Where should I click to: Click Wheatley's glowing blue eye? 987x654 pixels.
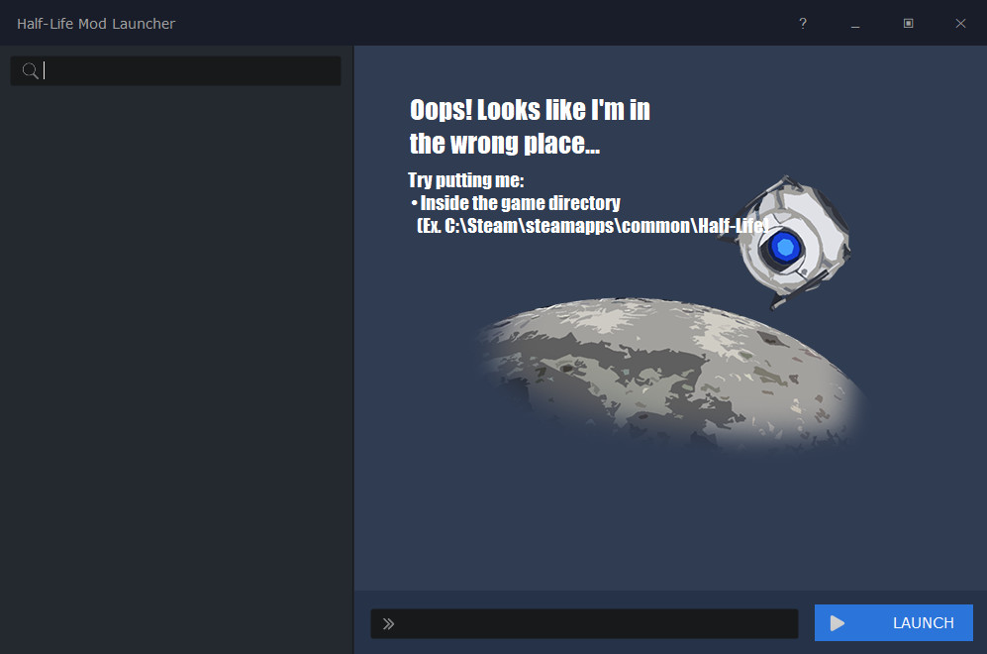click(785, 246)
